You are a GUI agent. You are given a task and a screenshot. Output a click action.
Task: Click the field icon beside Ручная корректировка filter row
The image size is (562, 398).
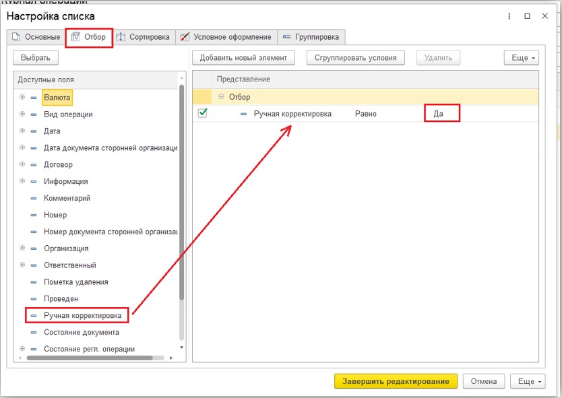click(x=244, y=114)
